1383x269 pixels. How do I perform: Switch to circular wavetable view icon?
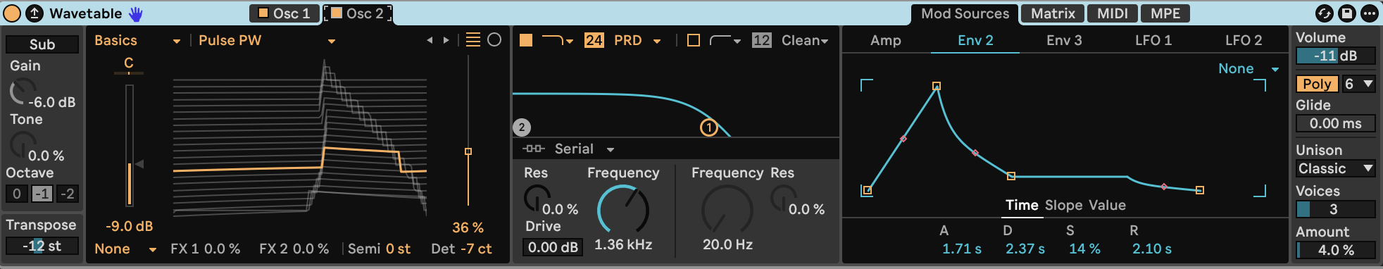tap(494, 40)
